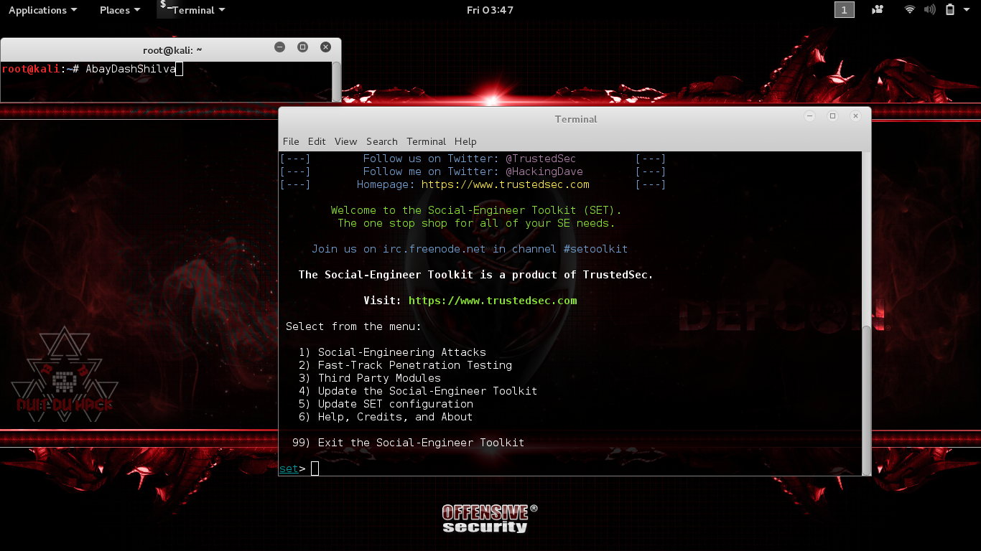The height and width of the screenshot is (551, 981).
Task: Open the View menu in Terminal
Action: click(345, 141)
